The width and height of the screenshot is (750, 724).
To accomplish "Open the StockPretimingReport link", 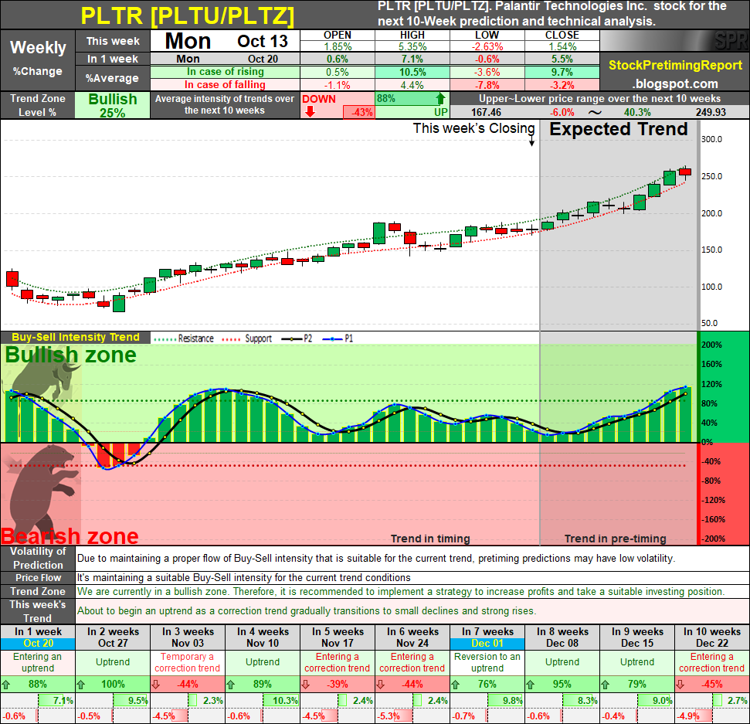I will (x=675, y=65).
